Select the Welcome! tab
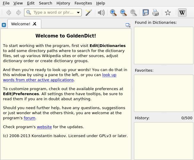The image size is (194, 160). coord(24,24)
